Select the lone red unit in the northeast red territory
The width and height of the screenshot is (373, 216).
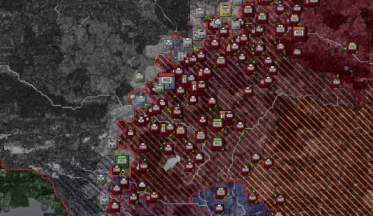[x=337, y=82]
